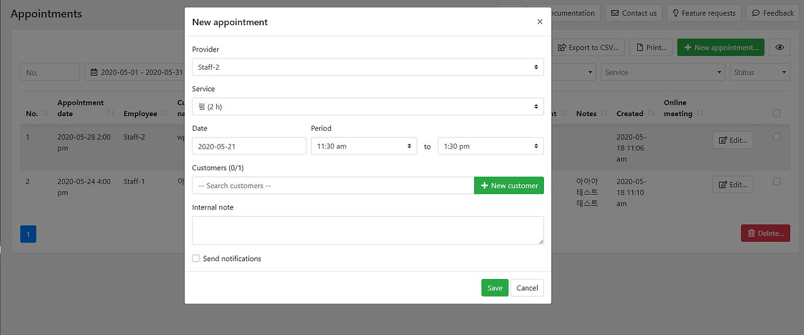This screenshot has height=335, width=804.
Task: Click the New customer button
Action: 509,185
